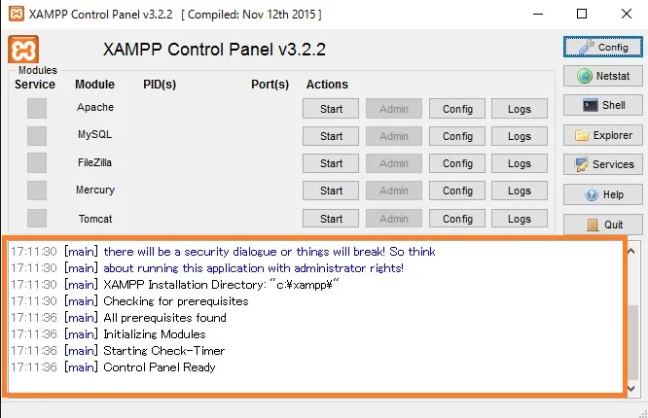Image resolution: width=648 pixels, height=418 pixels.
Task: Open Netstat with the globe icon
Action: 601,76
